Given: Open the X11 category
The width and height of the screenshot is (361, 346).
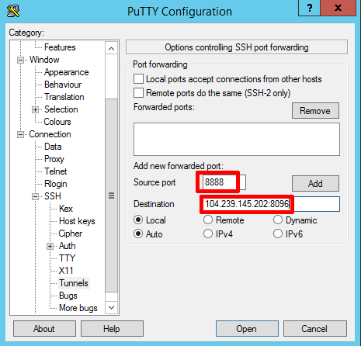Looking at the screenshot, I should (x=66, y=271).
